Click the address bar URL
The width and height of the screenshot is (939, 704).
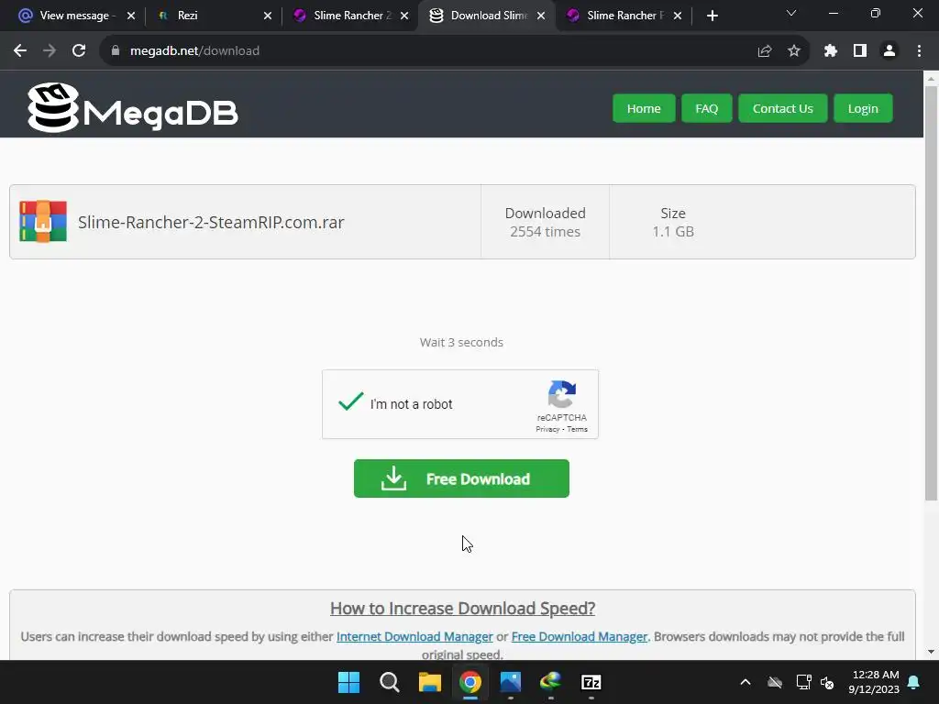coord(194,51)
